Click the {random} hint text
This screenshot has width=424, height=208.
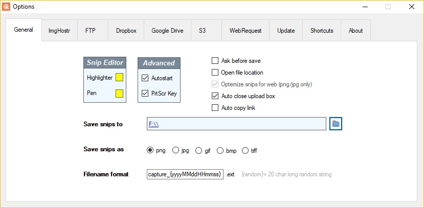point(286,174)
